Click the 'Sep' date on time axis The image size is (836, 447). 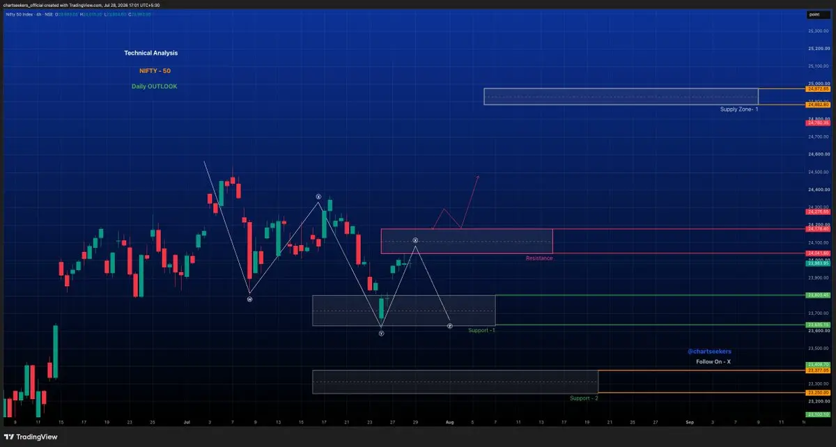coord(690,422)
